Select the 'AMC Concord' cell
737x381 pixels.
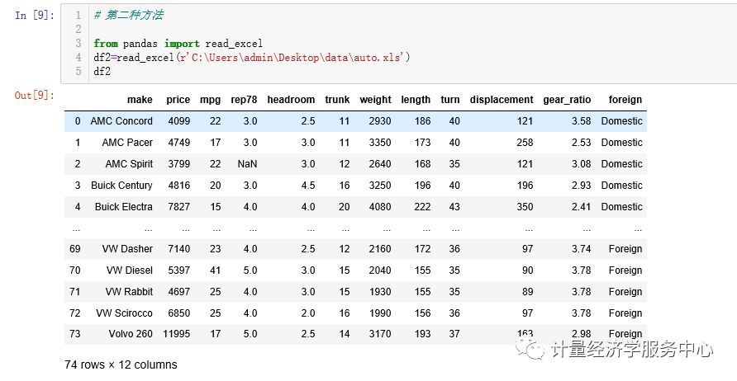[121, 121]
